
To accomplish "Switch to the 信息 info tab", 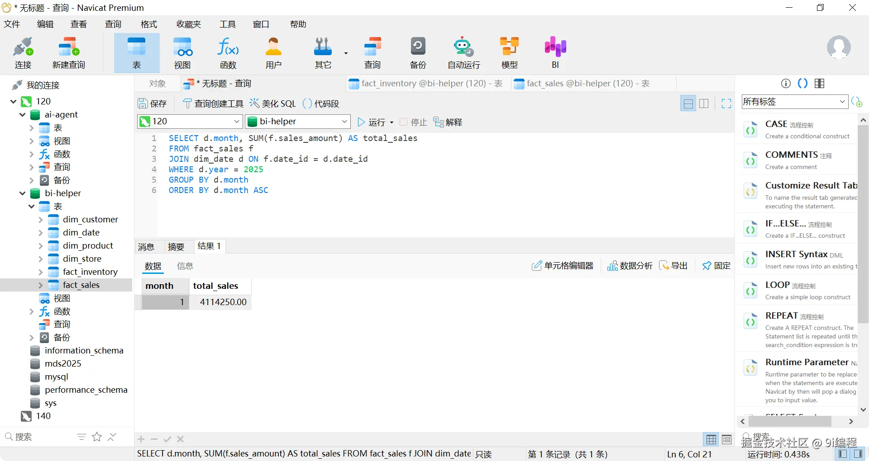I will point(185,266).
